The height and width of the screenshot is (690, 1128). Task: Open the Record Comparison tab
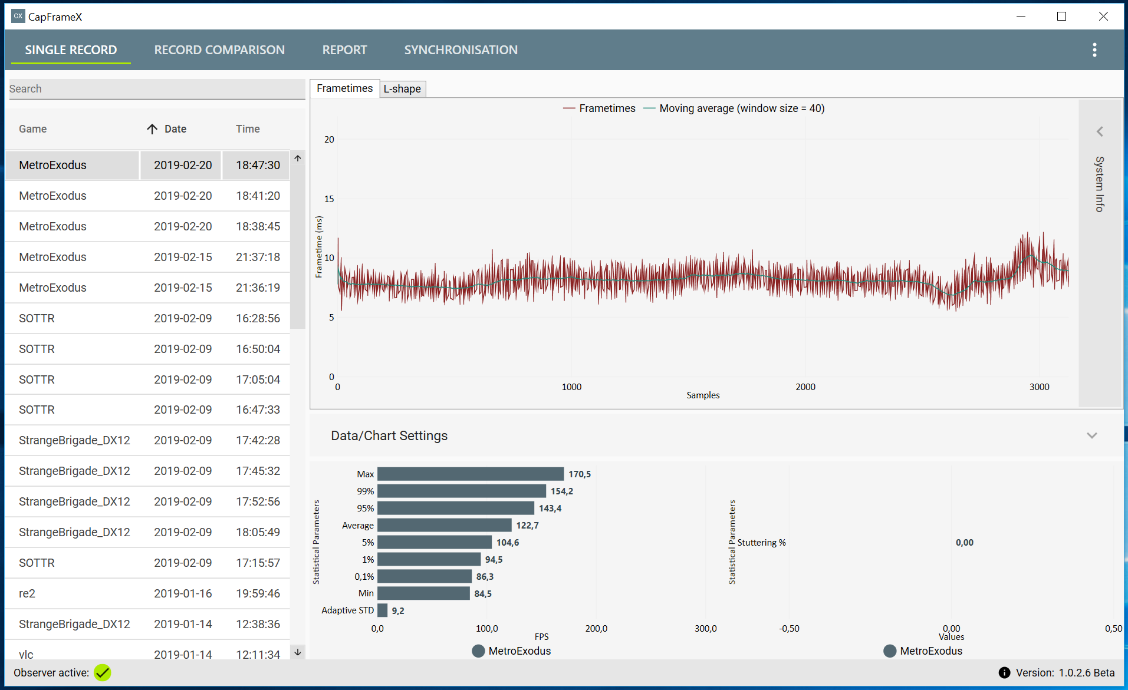tap(219, 50)
